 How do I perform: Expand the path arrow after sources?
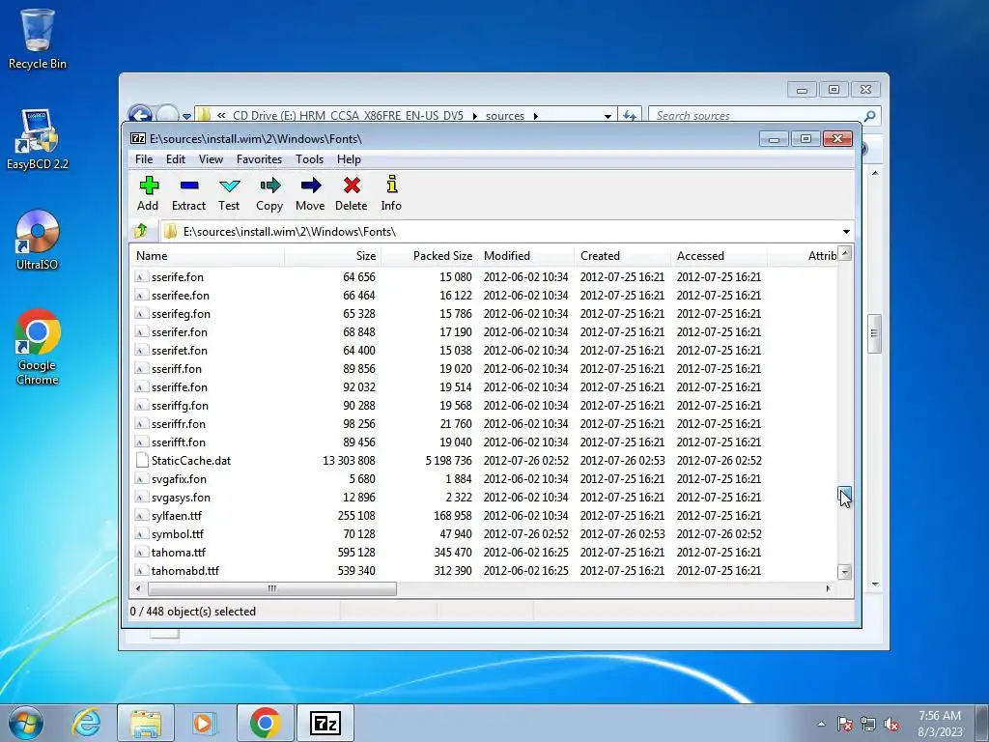tap(535, 116)
